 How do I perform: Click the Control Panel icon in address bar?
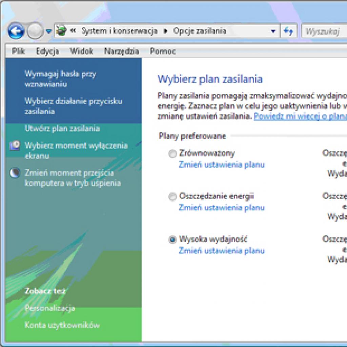[x=61, y=30]
